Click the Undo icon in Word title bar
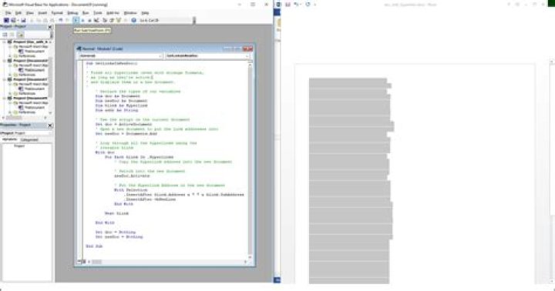The image size is (555, 291). coord(297,5)
